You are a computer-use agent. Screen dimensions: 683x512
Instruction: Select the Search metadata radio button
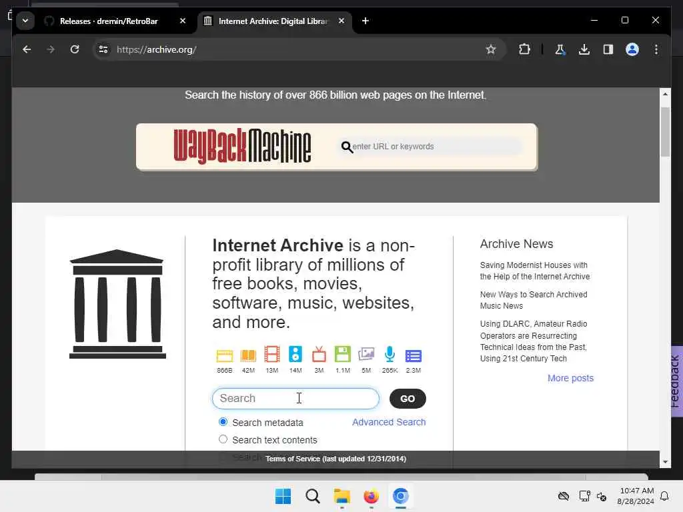click(223, 422)
